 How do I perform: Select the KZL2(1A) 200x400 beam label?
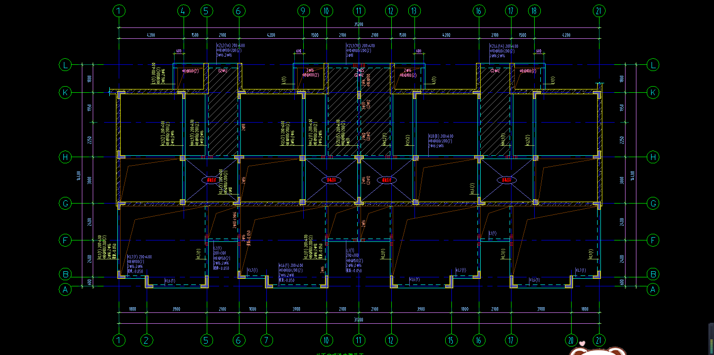click(230, 46)
